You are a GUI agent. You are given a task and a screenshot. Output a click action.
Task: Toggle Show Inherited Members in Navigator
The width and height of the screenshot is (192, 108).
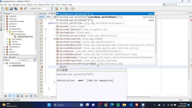point(5,96)
